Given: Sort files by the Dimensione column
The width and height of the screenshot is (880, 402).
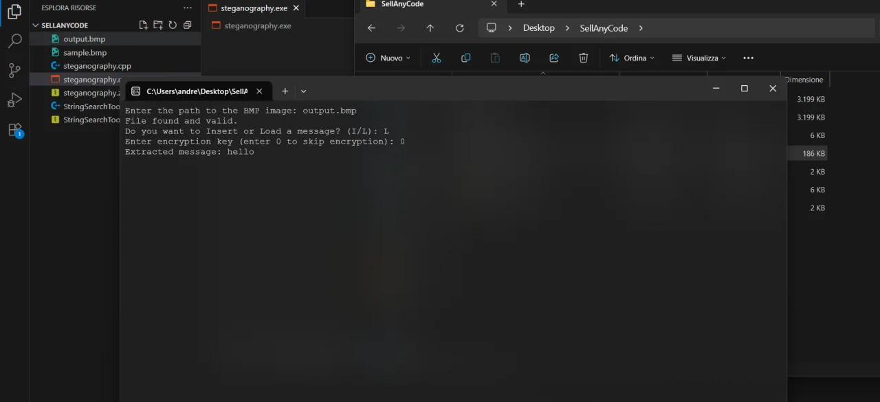Looking at the screenshot, I should pyautogui.click(x=804, y=80).
